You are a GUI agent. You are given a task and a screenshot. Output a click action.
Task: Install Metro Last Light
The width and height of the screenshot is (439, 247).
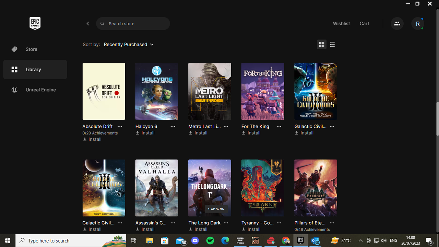tap(198, 133)
